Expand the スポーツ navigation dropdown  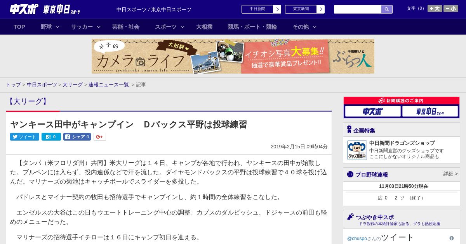pyautogui.click(x=170, y=27)
